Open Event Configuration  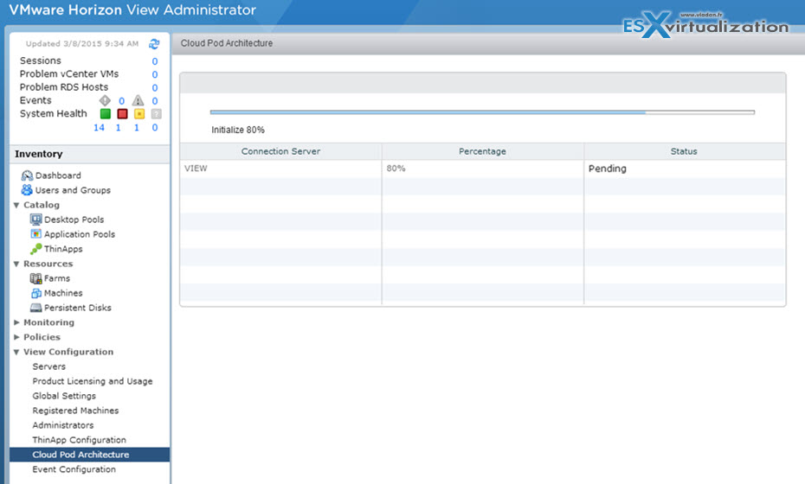(x=74, y=469)
